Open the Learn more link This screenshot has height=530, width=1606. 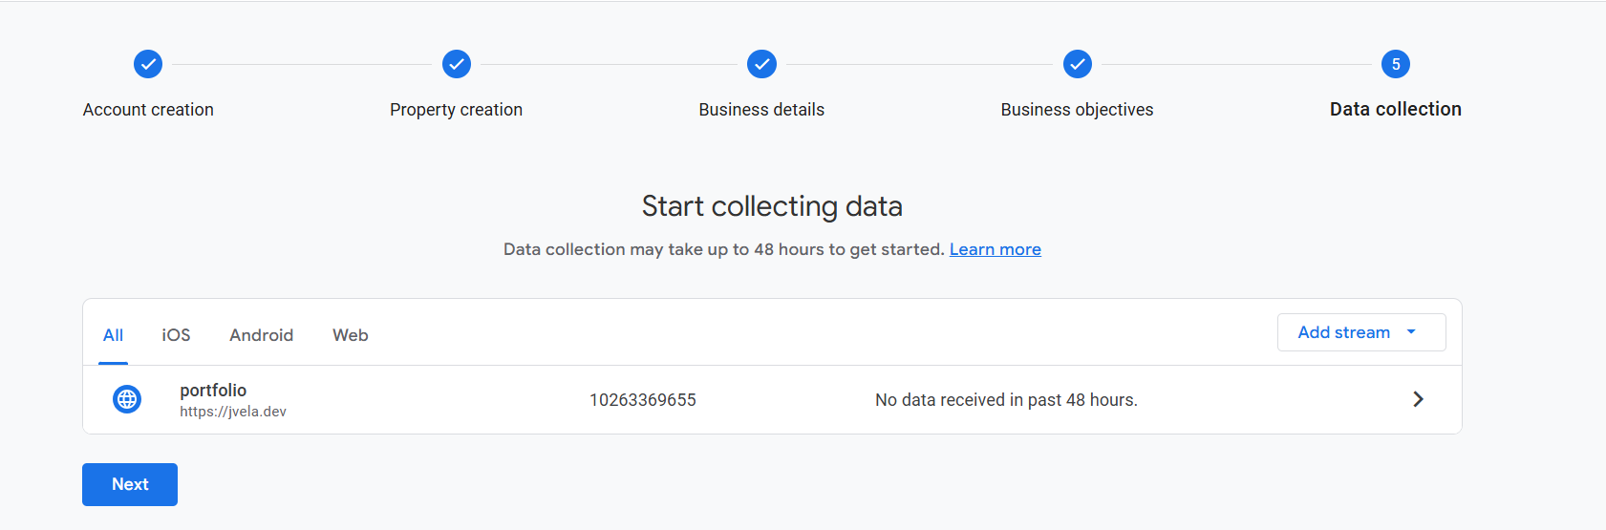click(996, 249)
